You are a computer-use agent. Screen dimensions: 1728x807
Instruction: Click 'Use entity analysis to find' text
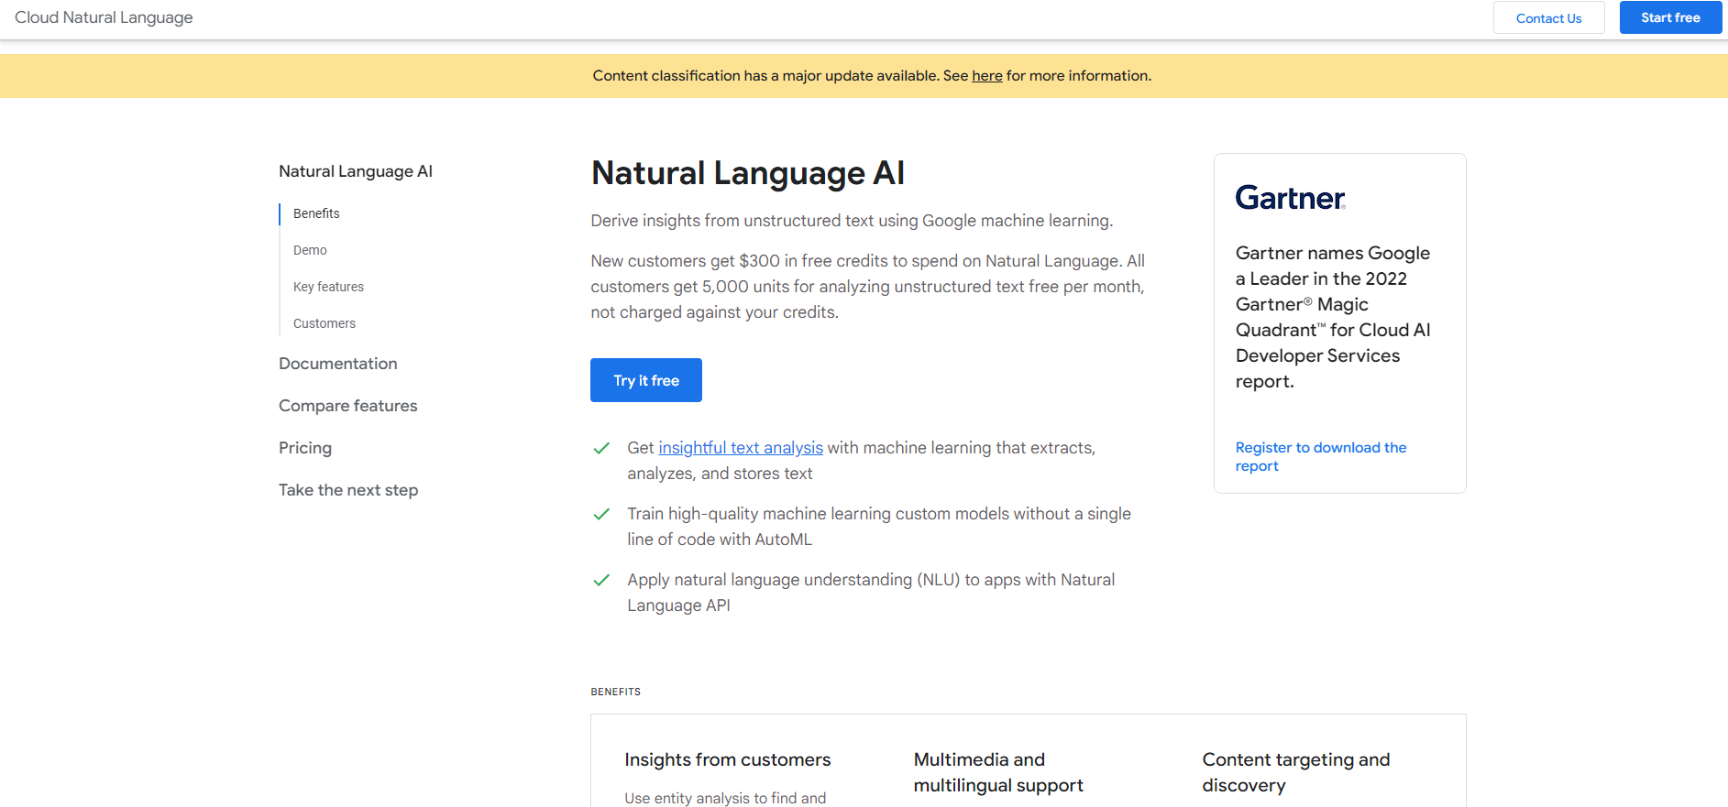726,798
